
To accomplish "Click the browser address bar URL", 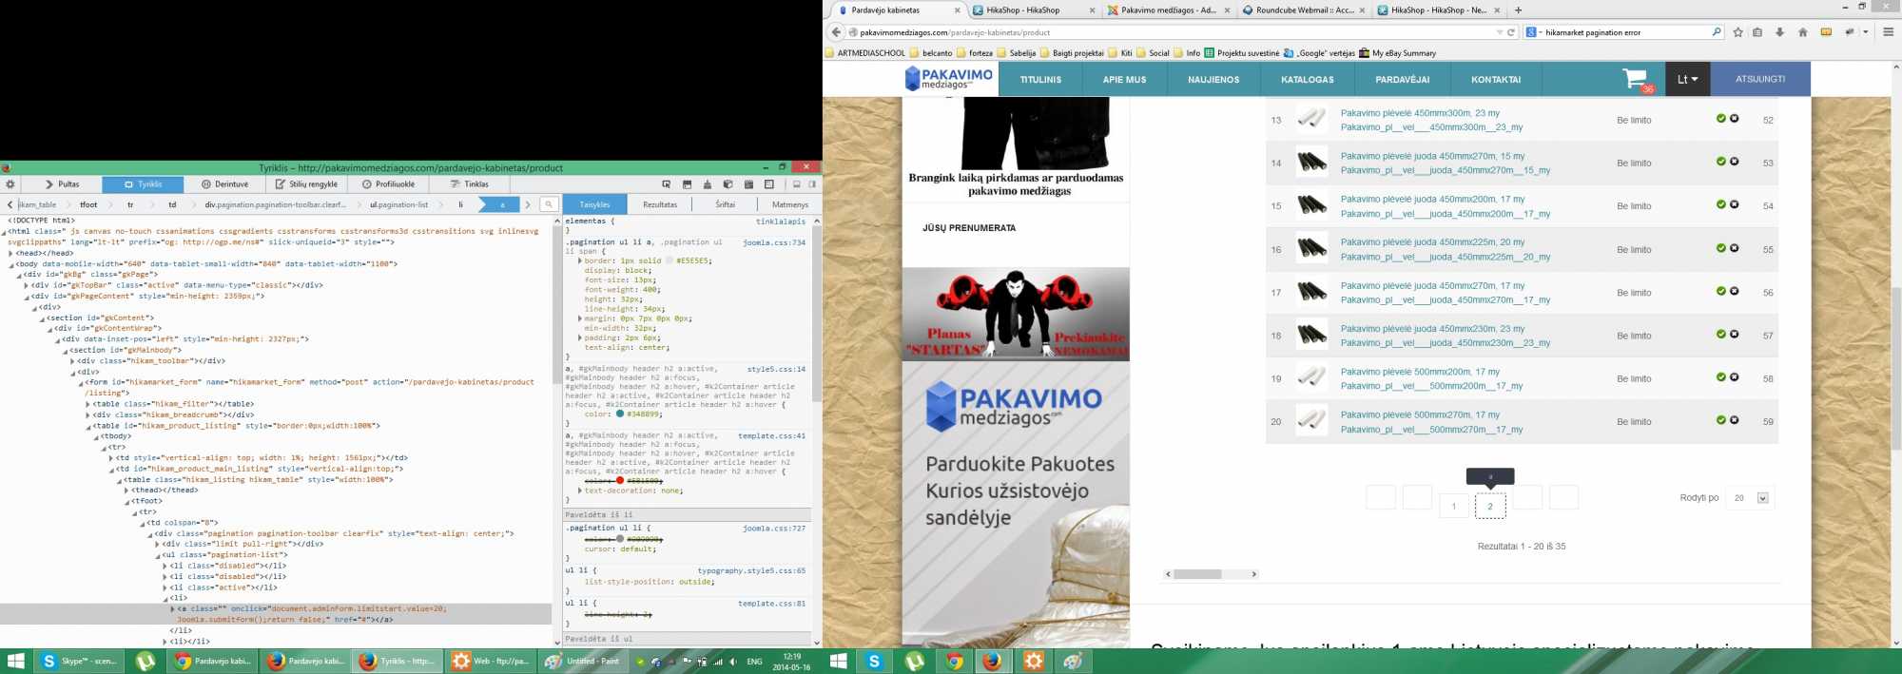I will 955,32.
